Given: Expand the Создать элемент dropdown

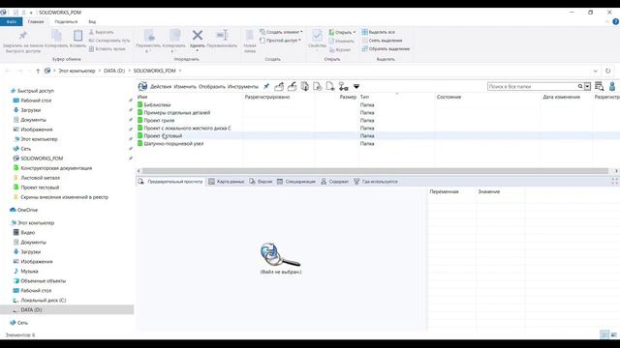Looking at the screenshot, I should 282,32.
